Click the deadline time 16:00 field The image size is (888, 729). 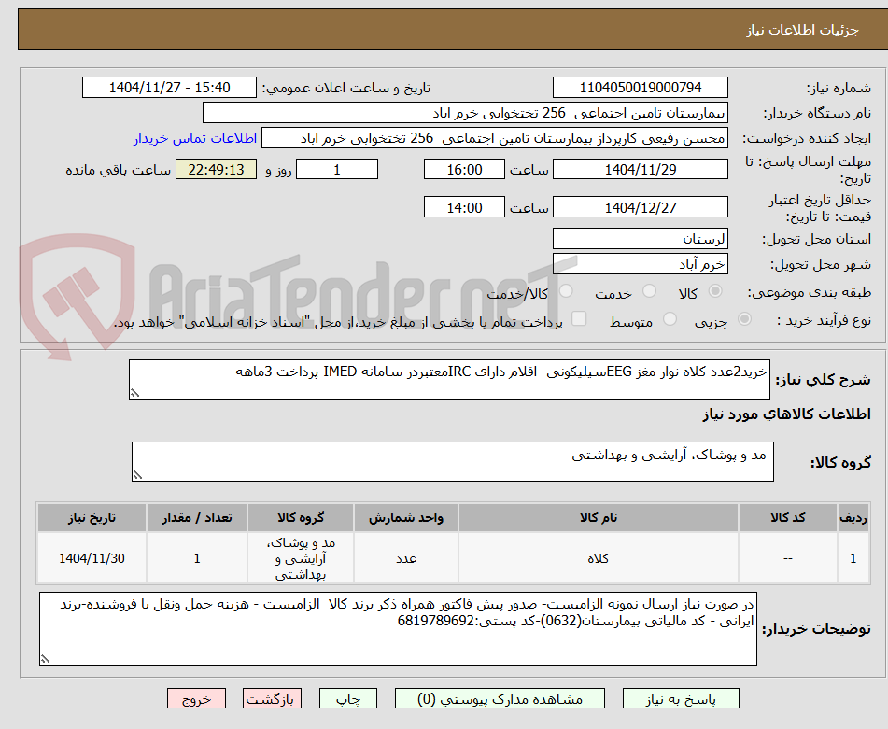464,169
